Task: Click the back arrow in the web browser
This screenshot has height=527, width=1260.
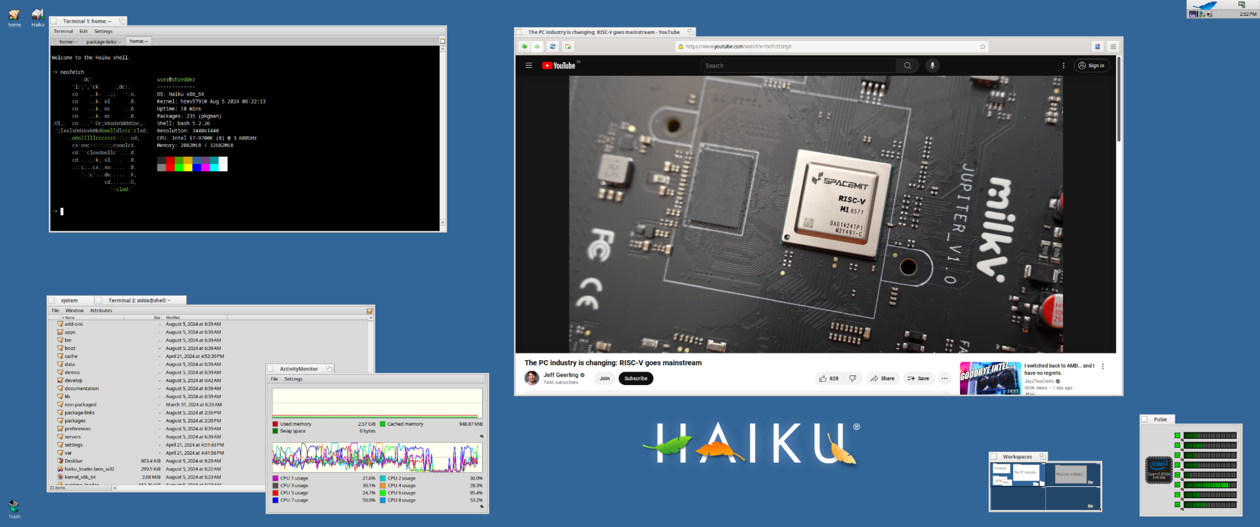Action: point(524,46)
